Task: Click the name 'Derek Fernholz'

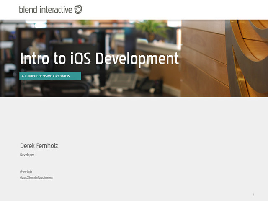Action: coord(39,146)
